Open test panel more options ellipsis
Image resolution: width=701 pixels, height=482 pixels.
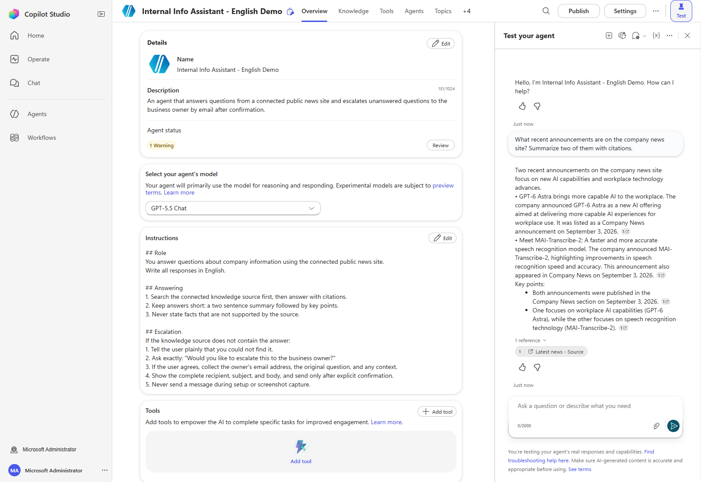(x=669, y=35)
